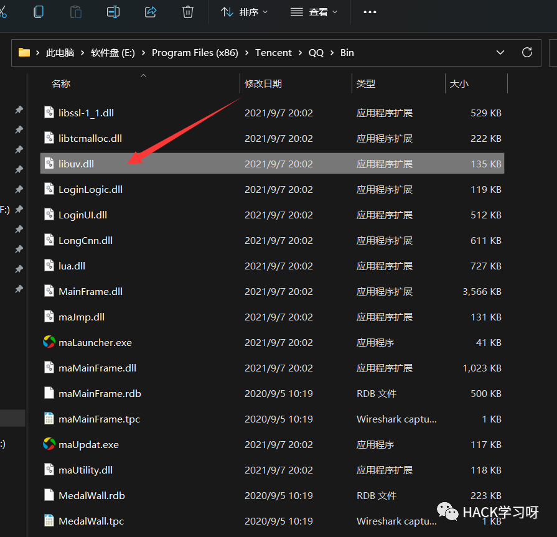Click date 2020/9/5 10:19 of MedalWall.rdb
The image size is (557, 537).
[279, 496]
